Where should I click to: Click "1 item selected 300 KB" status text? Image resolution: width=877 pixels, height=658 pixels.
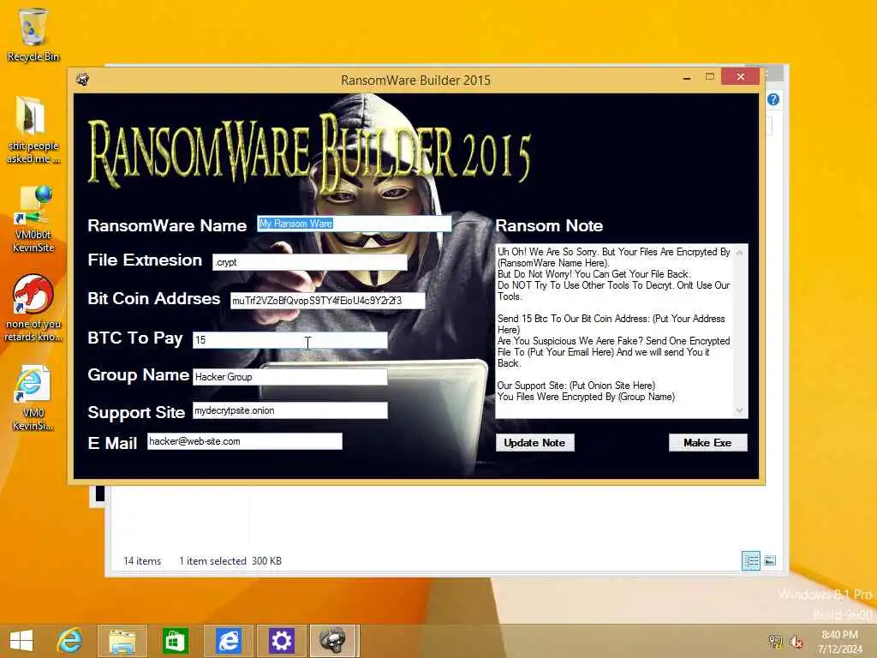tap(230, 561)
